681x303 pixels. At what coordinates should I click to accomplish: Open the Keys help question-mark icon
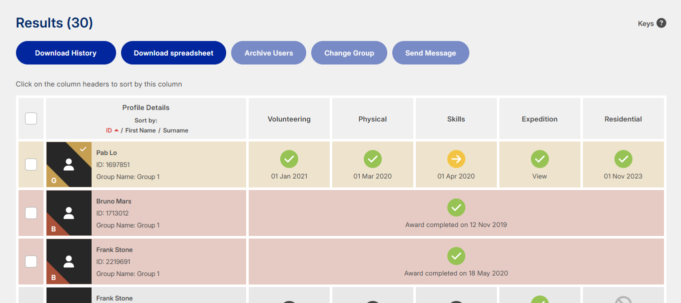point(661,23)
